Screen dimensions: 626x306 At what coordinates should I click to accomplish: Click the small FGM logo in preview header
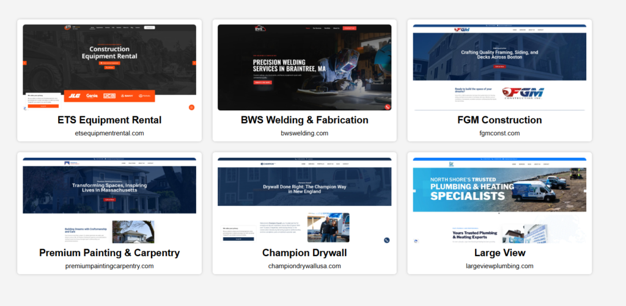[462, 30]
